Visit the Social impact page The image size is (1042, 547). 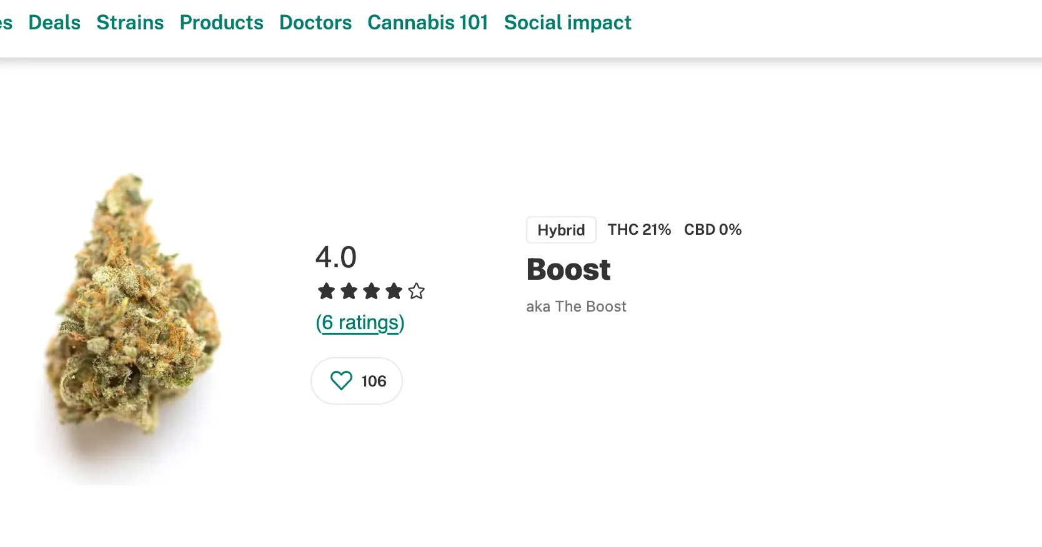click(567, 22)
